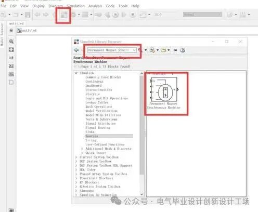The image size is (258, 212).
Task: Click the New Model toolbar icon
Action: tap(4, 15)
